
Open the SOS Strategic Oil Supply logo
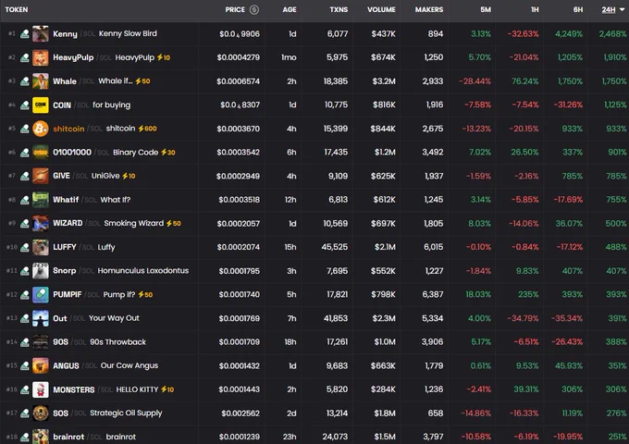41,413
